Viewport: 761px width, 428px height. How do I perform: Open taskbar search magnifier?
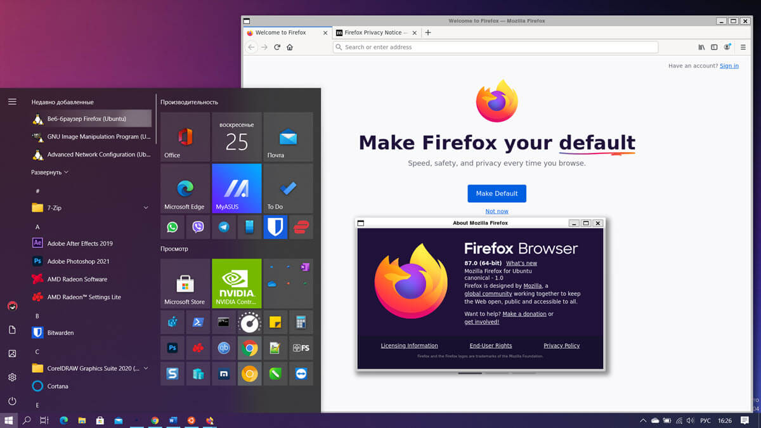[27, 420]
